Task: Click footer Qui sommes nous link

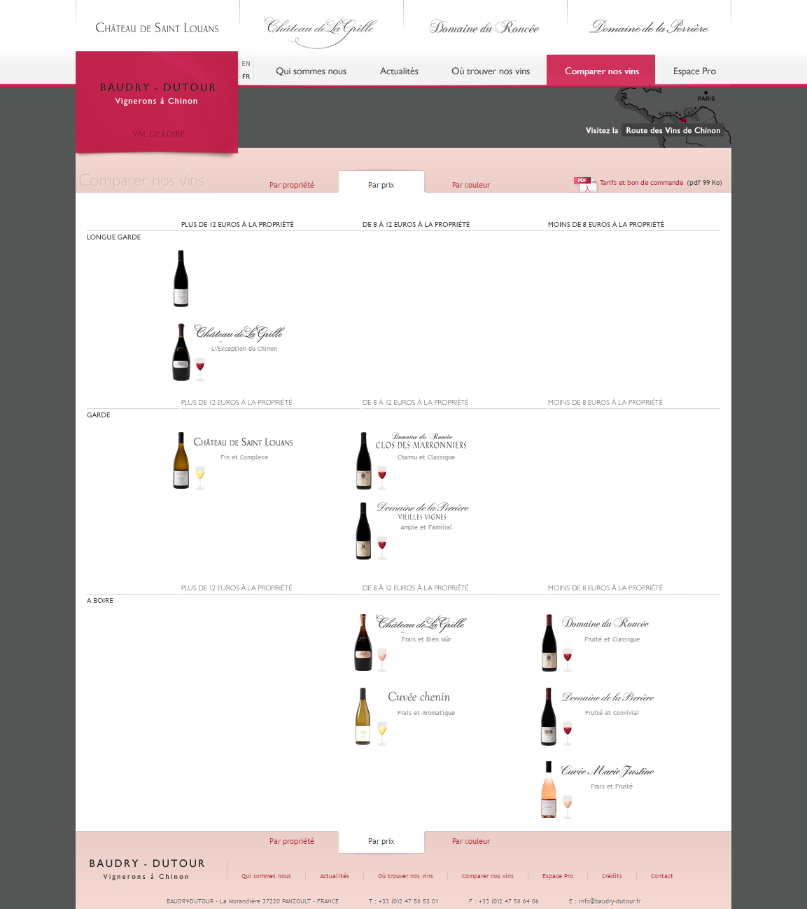Action: tap(266, 876)
